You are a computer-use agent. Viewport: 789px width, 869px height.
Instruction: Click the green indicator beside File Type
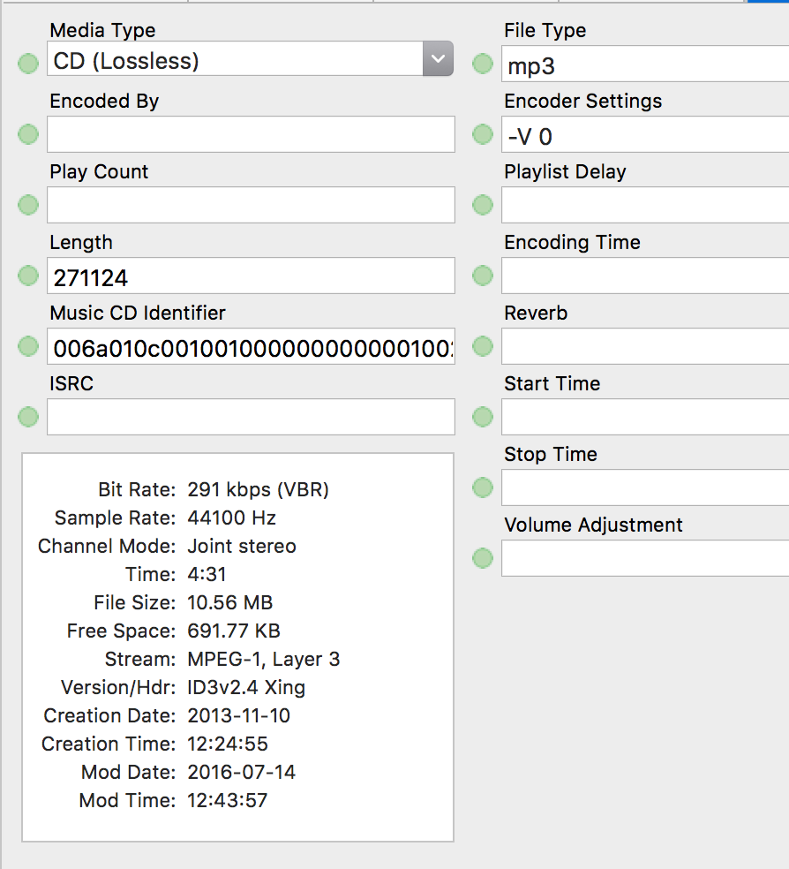pyautogui.click(x=483, y=64)
